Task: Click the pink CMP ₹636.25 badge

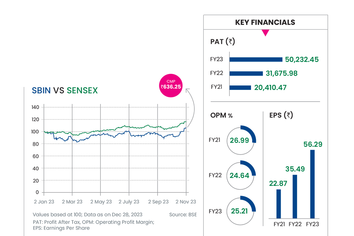Action: click(171, 84)
